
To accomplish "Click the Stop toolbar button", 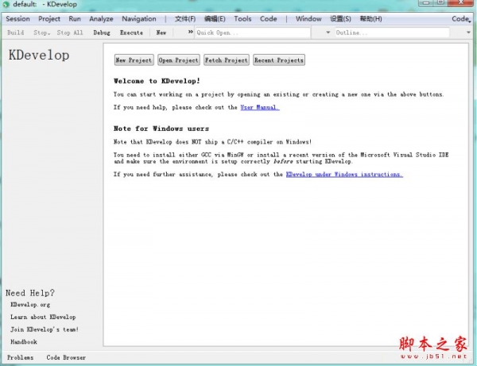I will (41, 33).
